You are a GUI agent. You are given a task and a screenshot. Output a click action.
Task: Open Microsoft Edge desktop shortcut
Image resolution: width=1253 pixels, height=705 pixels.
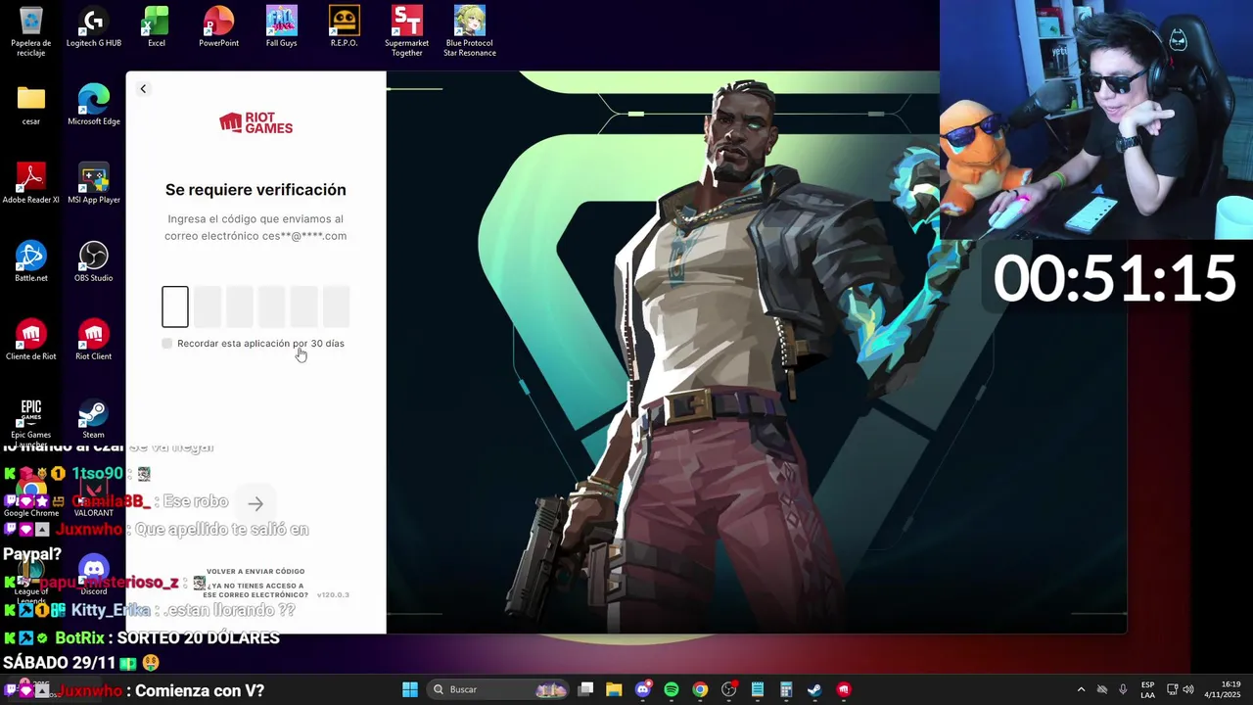click(x=94, y=106)
